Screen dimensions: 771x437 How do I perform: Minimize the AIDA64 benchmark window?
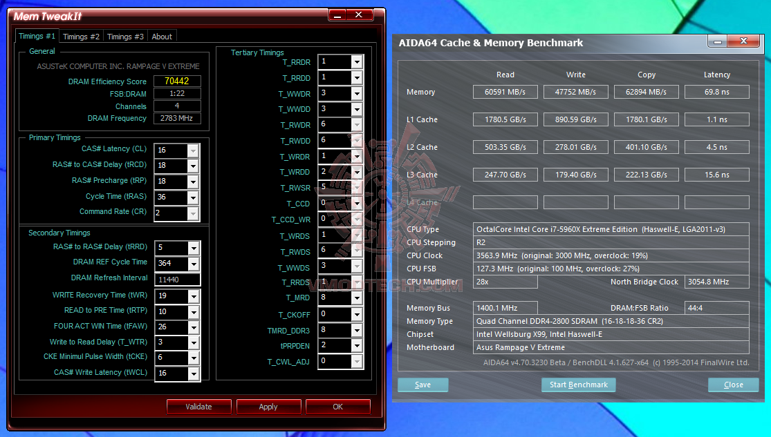pos(717,41)
